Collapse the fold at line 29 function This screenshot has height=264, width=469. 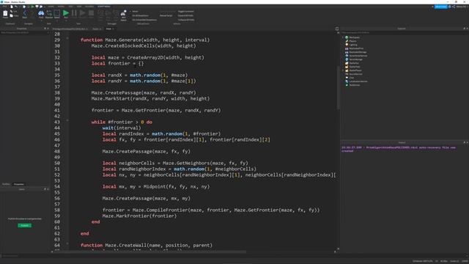coord(67,38)
